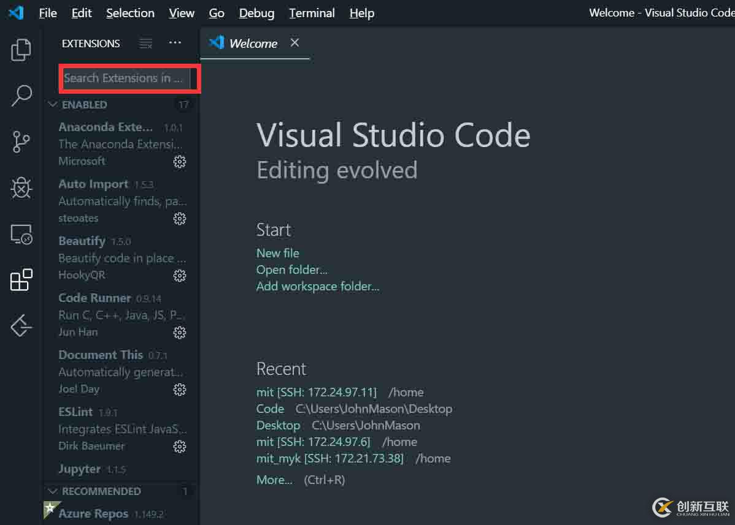Click the New file link
This screenshot has width=735, height=525.
pos(277,253)
